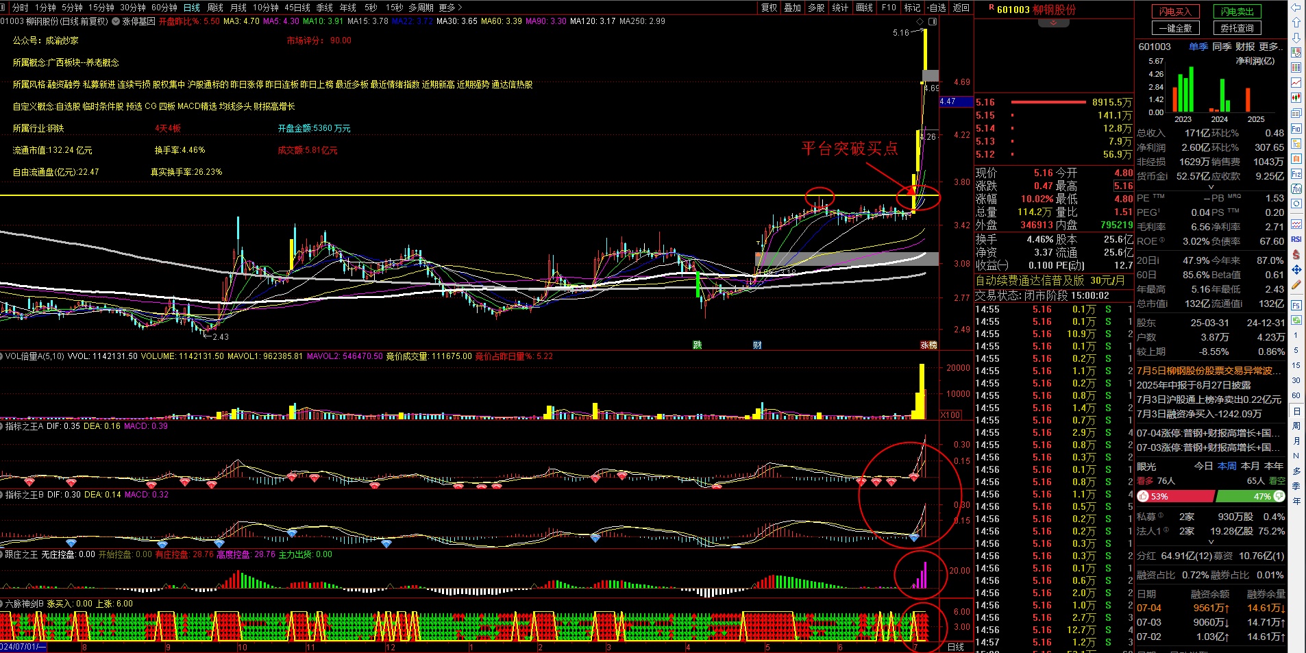
Task: Open the 统计 statistics menu
Action: point(840,8)
